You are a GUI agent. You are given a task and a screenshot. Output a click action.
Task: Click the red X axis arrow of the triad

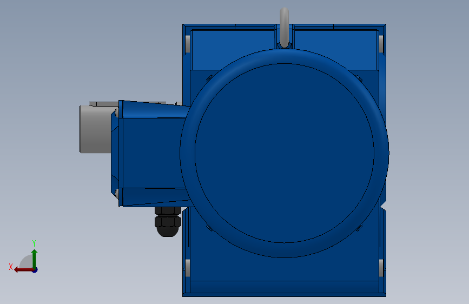23,270
